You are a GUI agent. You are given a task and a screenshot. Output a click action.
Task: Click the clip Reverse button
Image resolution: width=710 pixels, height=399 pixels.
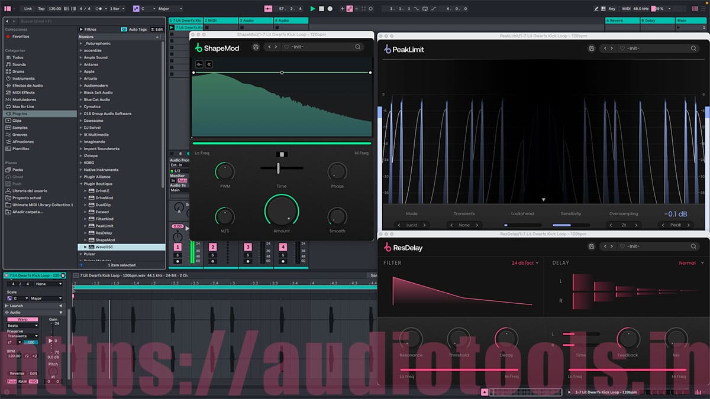coord(17,374)
